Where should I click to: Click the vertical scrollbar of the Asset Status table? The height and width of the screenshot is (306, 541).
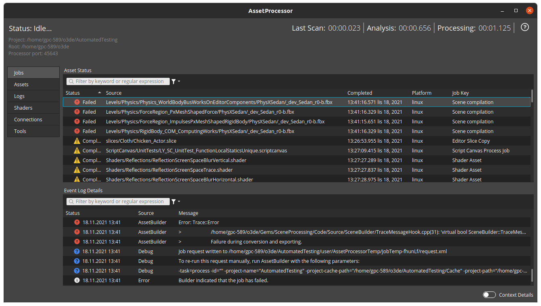pyautogui.click(x=532, y=97)
